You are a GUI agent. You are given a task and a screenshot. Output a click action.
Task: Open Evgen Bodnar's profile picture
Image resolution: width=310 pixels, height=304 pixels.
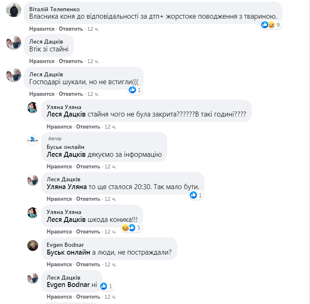33,246
